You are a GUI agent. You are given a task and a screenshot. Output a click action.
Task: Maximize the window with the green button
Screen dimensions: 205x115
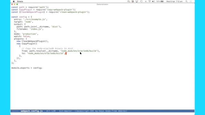tap(17, 4)
